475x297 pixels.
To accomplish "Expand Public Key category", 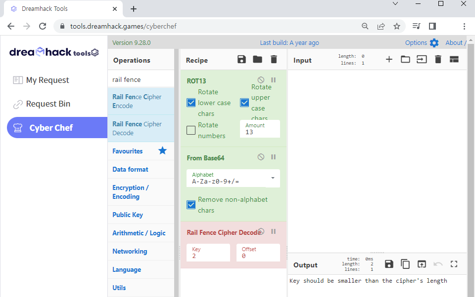I will click(x=141, y=215).
